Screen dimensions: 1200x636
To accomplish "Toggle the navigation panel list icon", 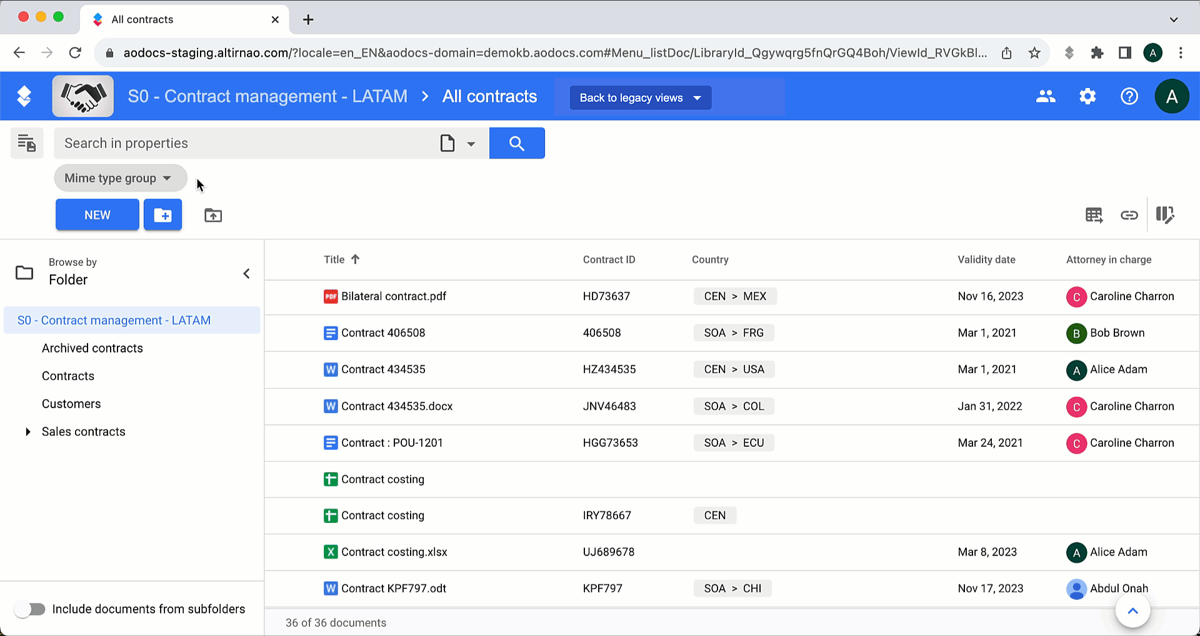I will [27, 143].
